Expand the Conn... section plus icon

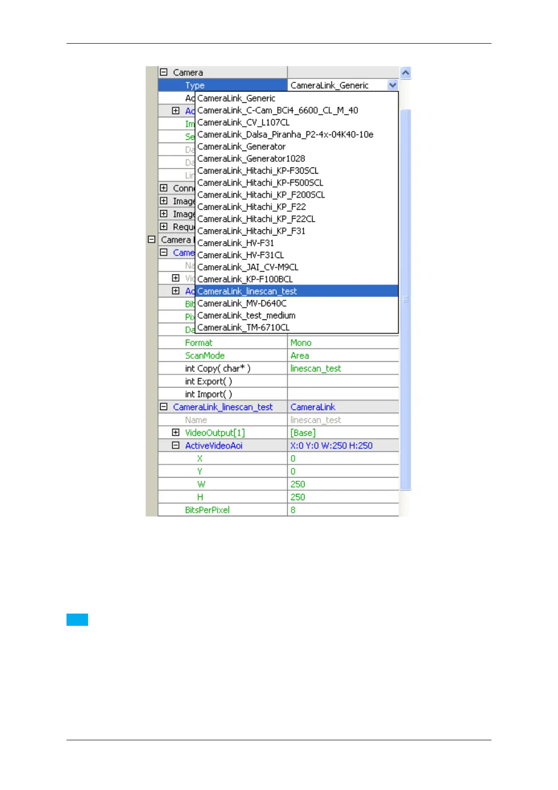point(164,188)
